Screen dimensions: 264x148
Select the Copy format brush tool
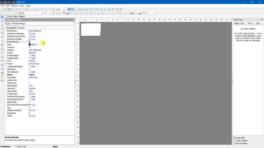[x=2, y=33]
